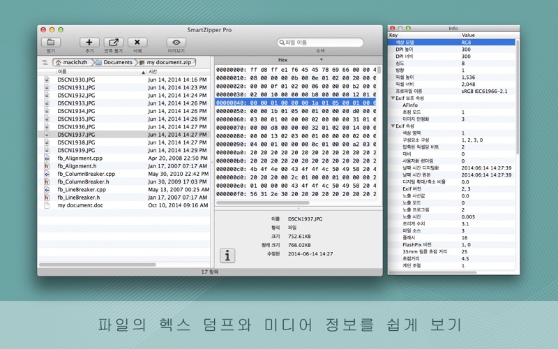Screen dimensions: 558x349
Task: Click the cpp icon of fb_LineBreaker.cpp
Action: [47, 189]
